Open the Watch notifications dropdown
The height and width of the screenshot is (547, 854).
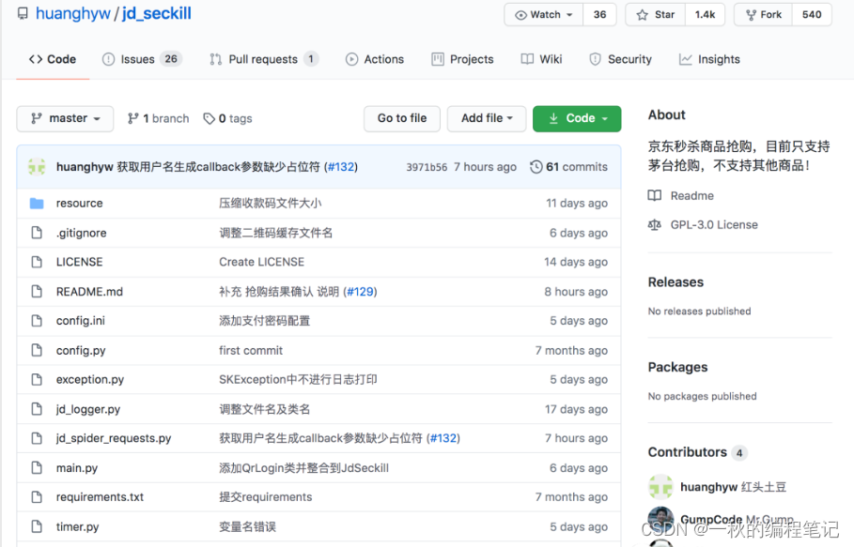(544, 15)
